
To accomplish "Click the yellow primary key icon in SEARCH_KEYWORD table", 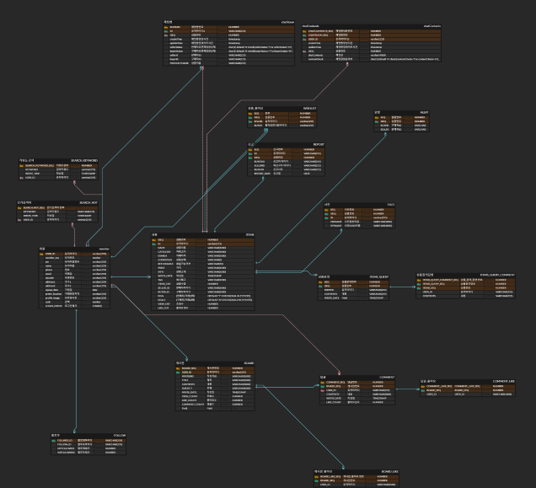I will [x=22, y=166].
